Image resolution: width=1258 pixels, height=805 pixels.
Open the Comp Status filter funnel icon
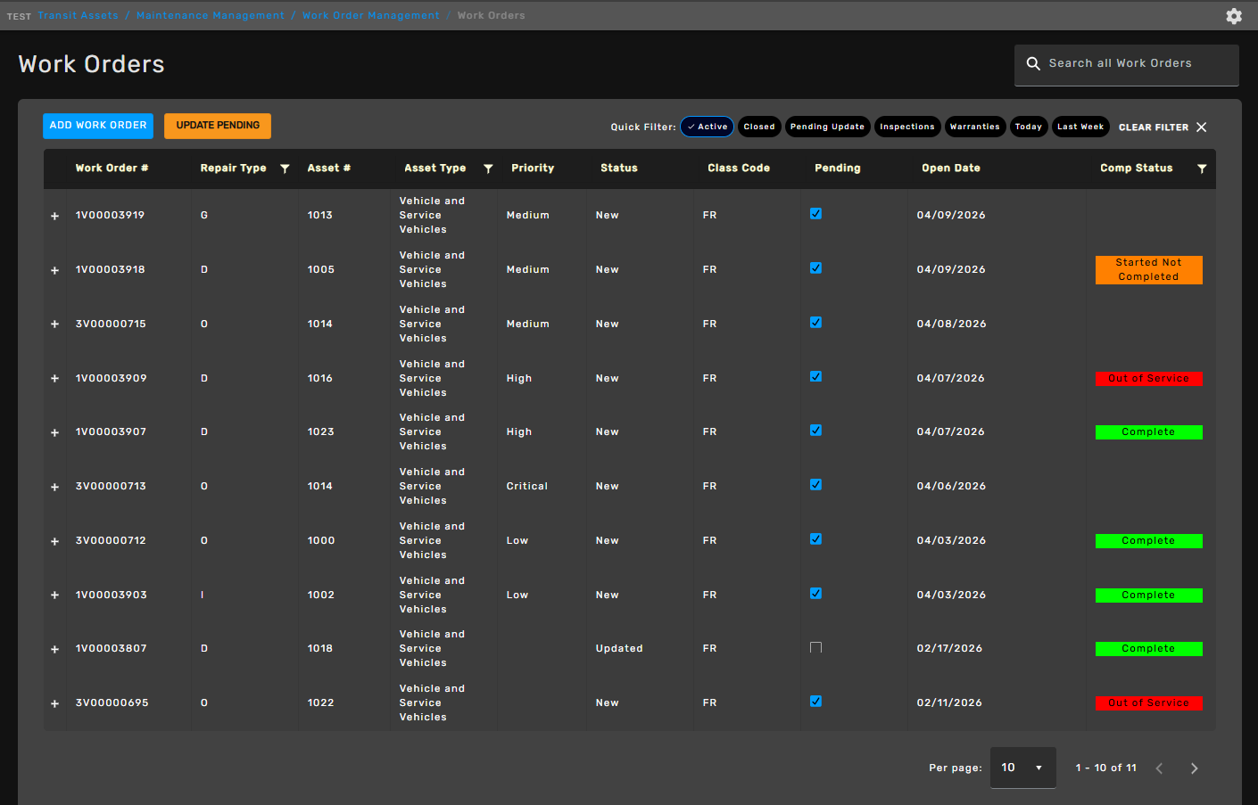click(x=1202, y=168)
